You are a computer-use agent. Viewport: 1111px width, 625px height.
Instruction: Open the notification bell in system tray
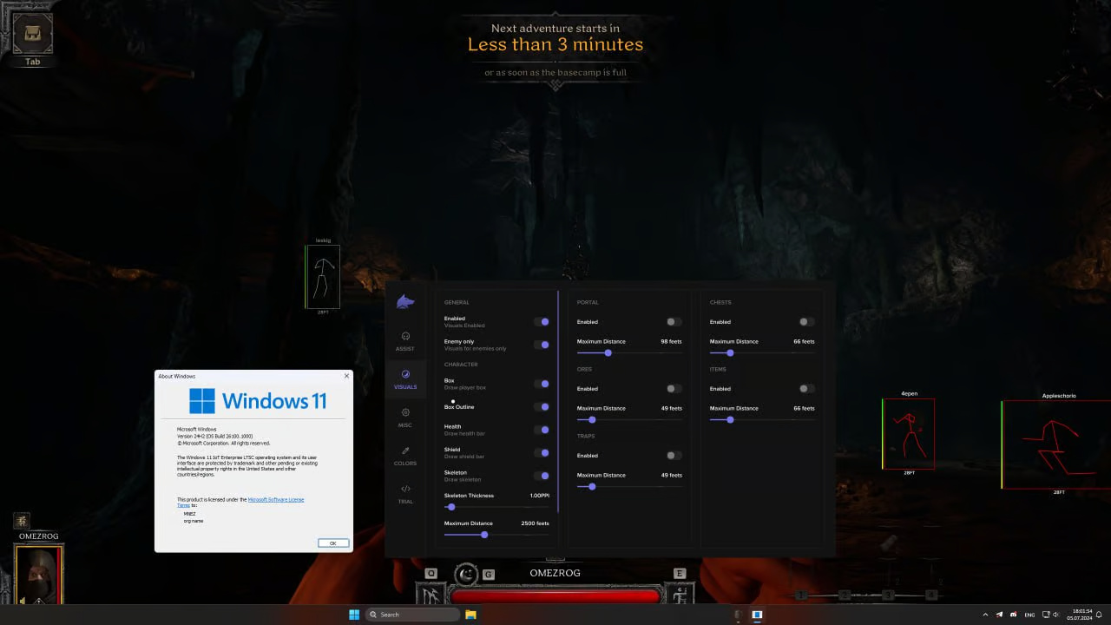[x=1098, y=615]
